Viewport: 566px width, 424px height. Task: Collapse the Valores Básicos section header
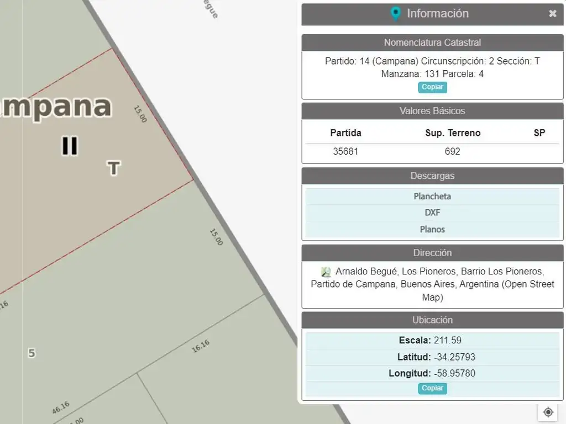coord(432,111)
